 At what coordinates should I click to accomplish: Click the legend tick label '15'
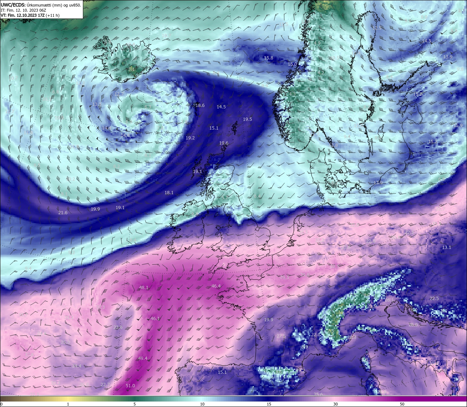(x=269, y=404)
